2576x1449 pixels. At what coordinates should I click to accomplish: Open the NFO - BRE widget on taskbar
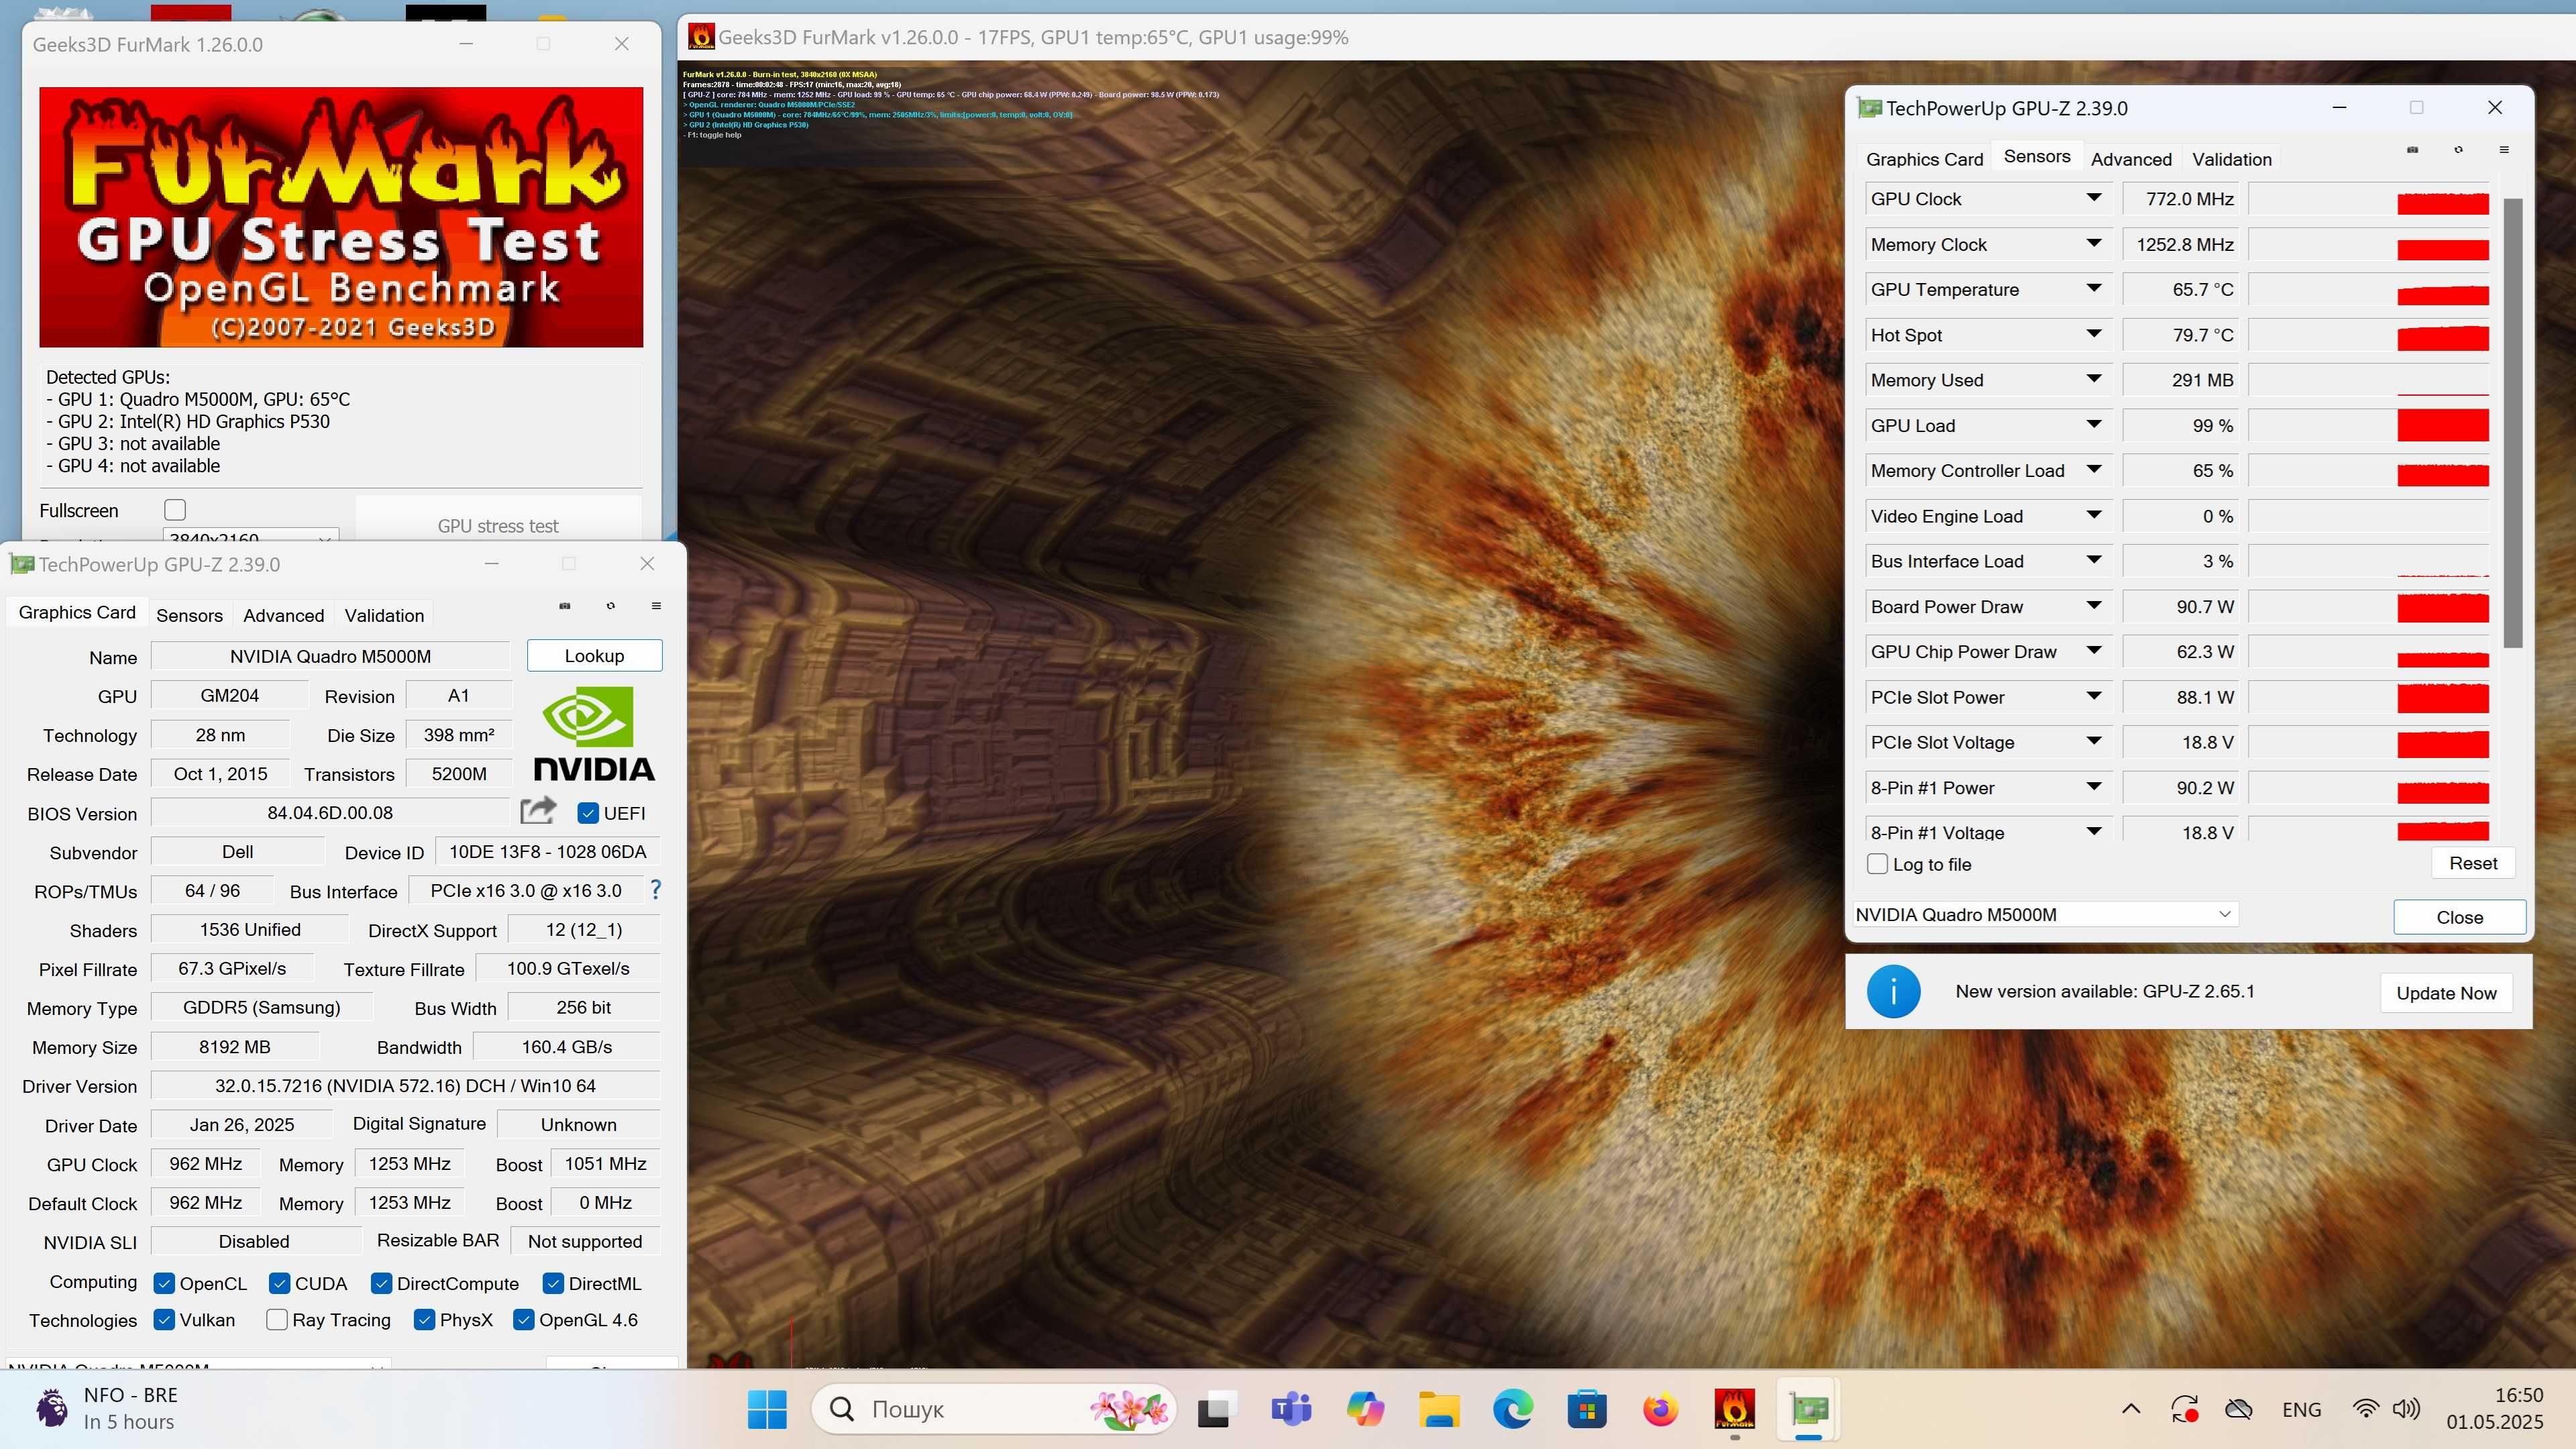(x=107, y=1408)
